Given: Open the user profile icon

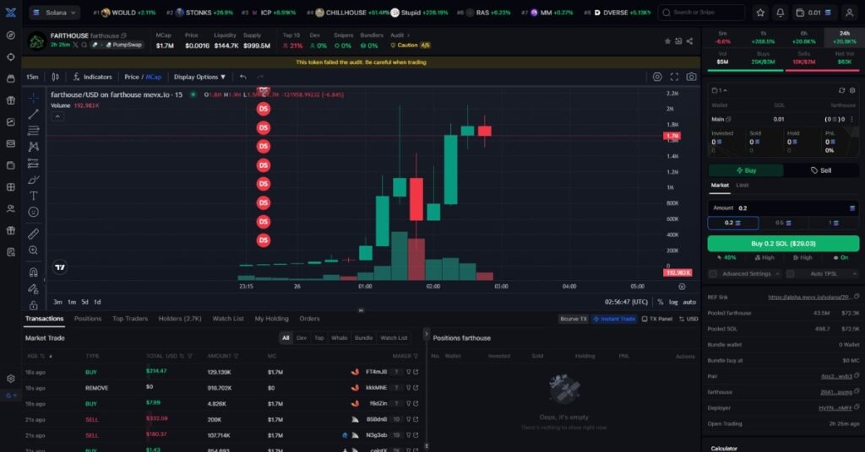Looking at the screenshot, I should [x=850, y=13].
